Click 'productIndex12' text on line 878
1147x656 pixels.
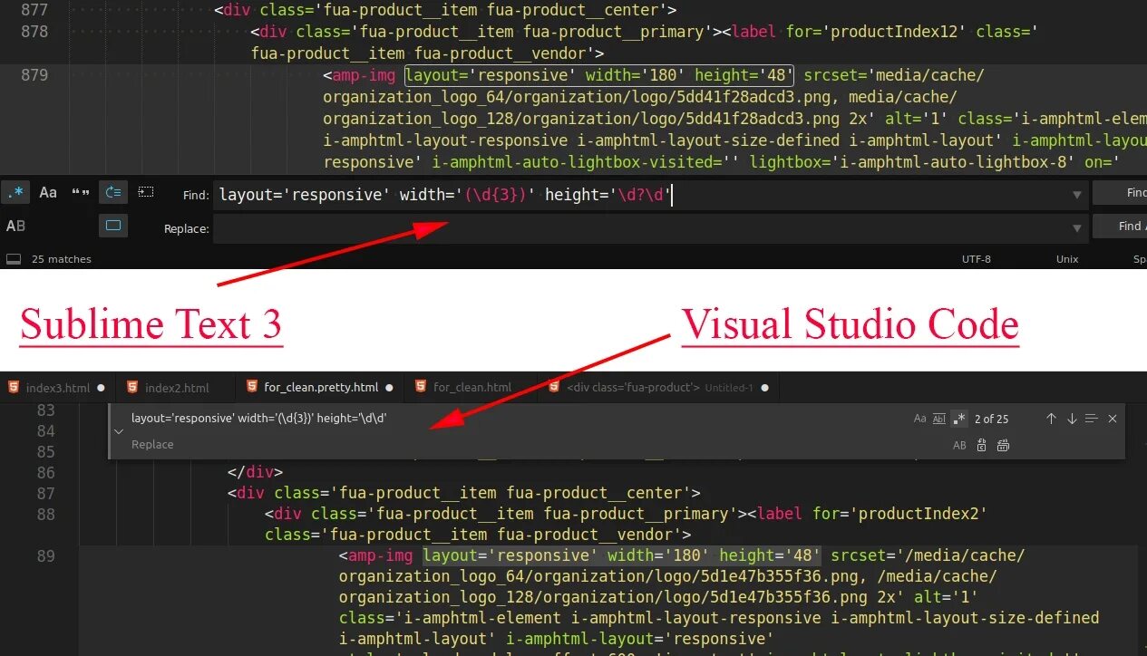893,32
